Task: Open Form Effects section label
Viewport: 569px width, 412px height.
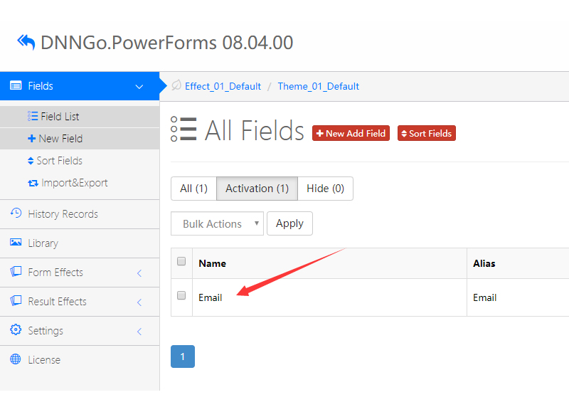Action: tap(55, 273)
